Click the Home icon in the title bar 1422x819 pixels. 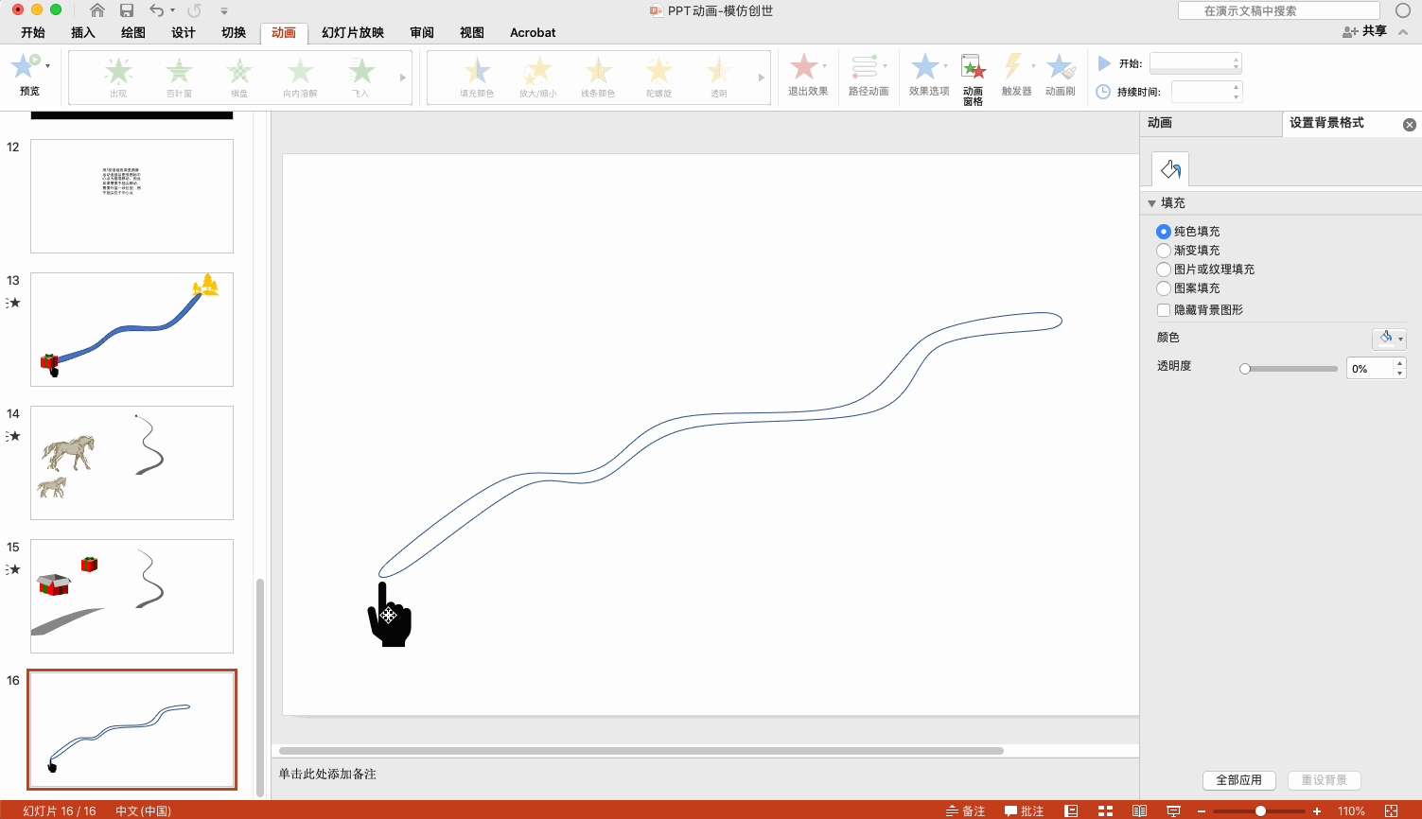pos(97,10)
